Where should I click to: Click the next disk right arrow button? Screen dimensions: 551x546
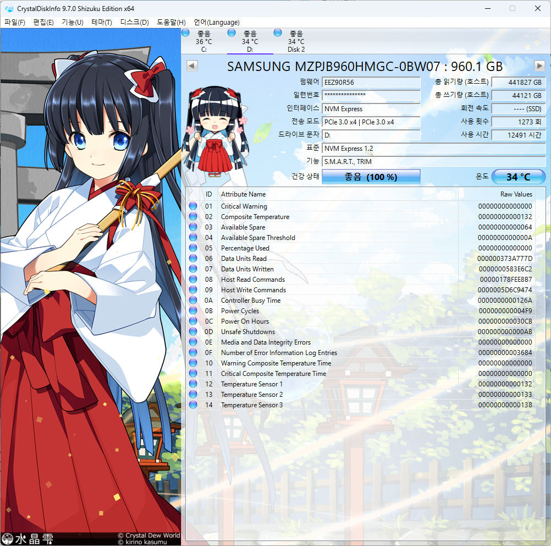pos(539,66)
